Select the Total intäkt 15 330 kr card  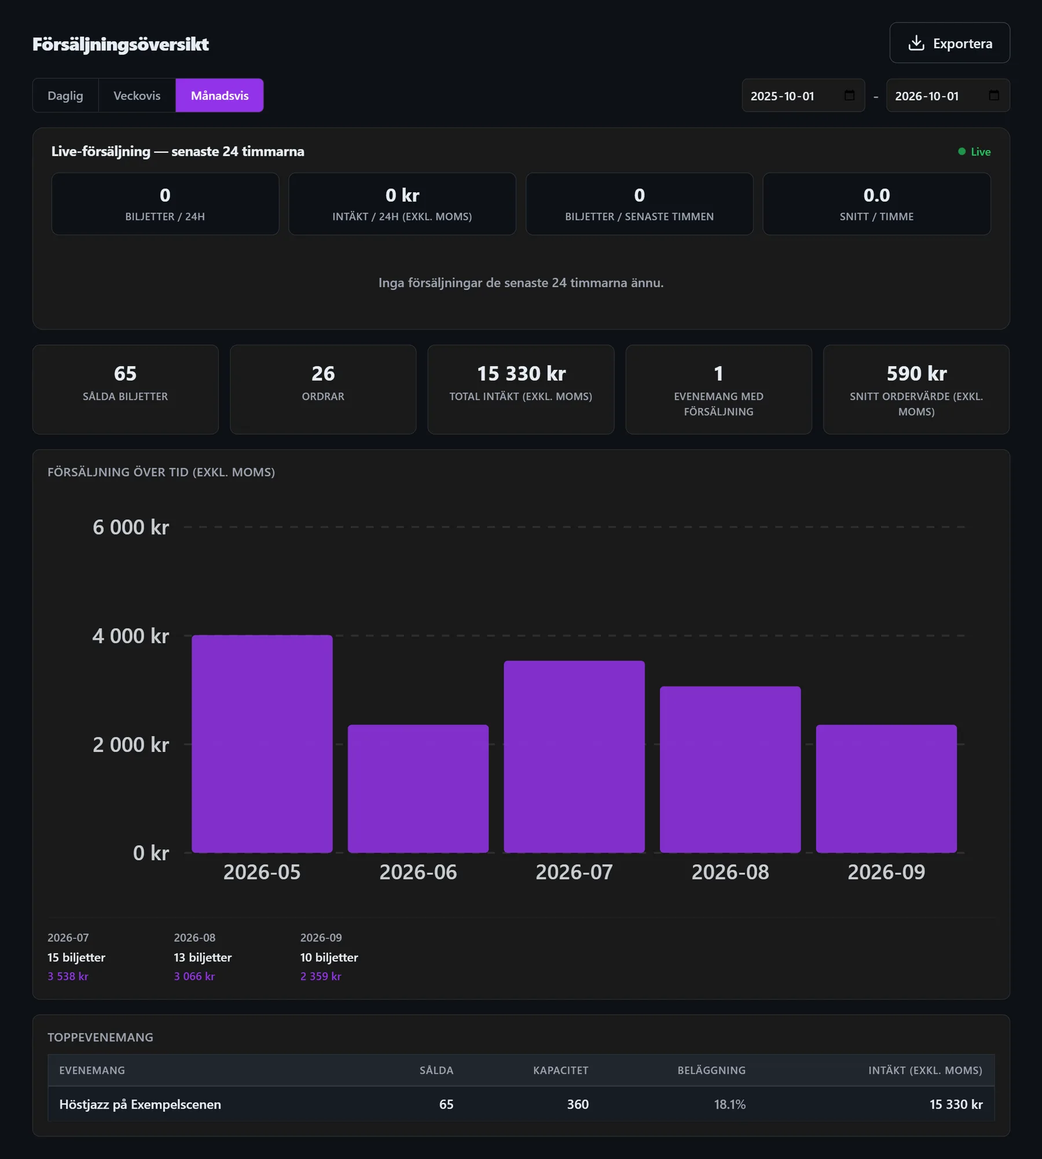[x=521, y=390]
